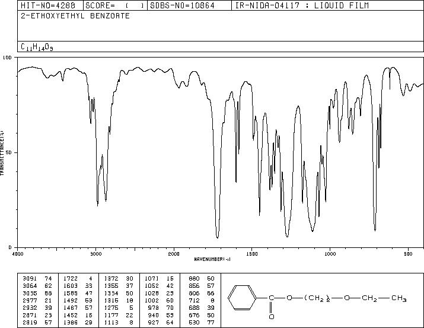This screenshot has width=424, height=328.
Task: Select the 2977 wavenumber in peak table
Action: click(x=30, y=300)
